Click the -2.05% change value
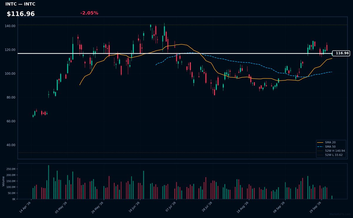353x218 pixels. point(89,13)
